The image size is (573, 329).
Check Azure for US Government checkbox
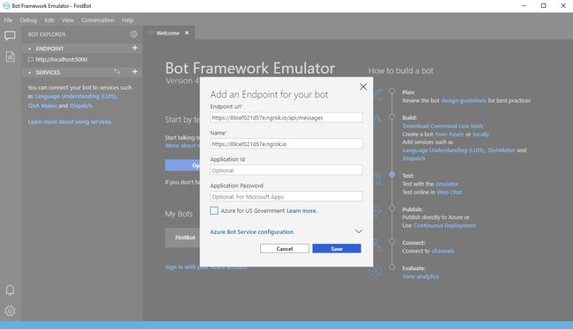tap(214, 210)
